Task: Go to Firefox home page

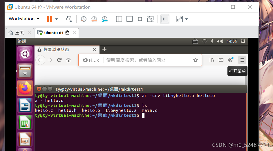Action: 68,60
